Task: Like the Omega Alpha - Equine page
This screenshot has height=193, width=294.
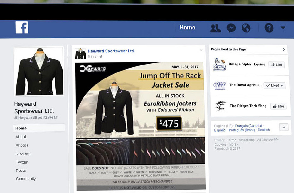Action: [276, 65]
